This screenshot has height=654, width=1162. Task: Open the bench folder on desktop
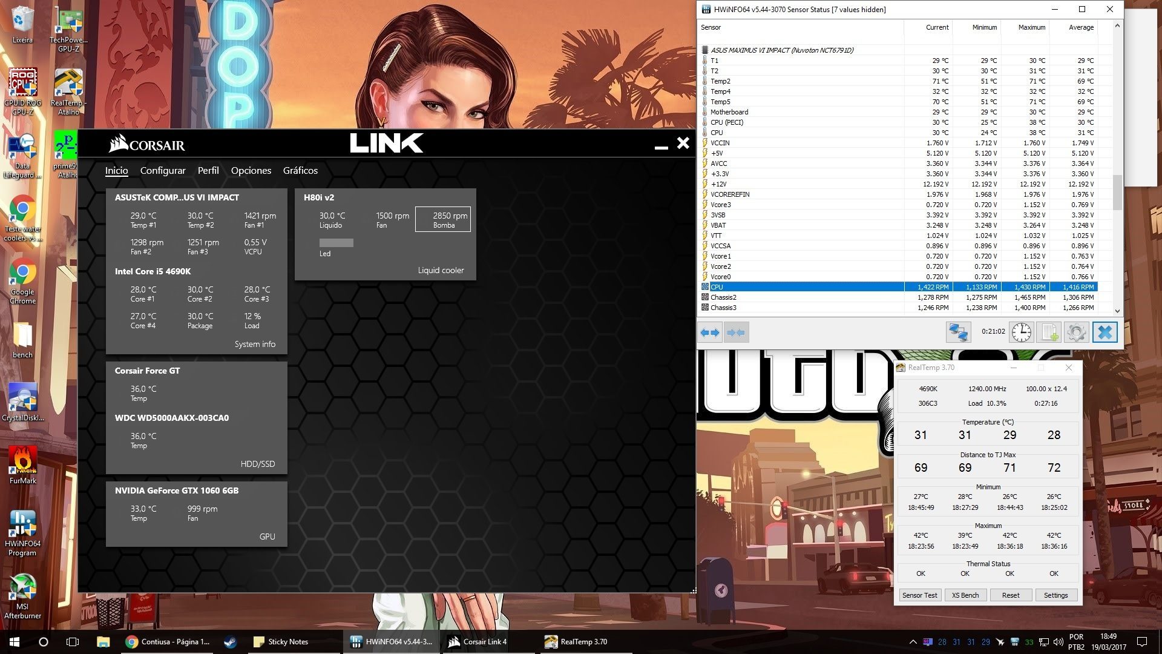tap(22, 340)
